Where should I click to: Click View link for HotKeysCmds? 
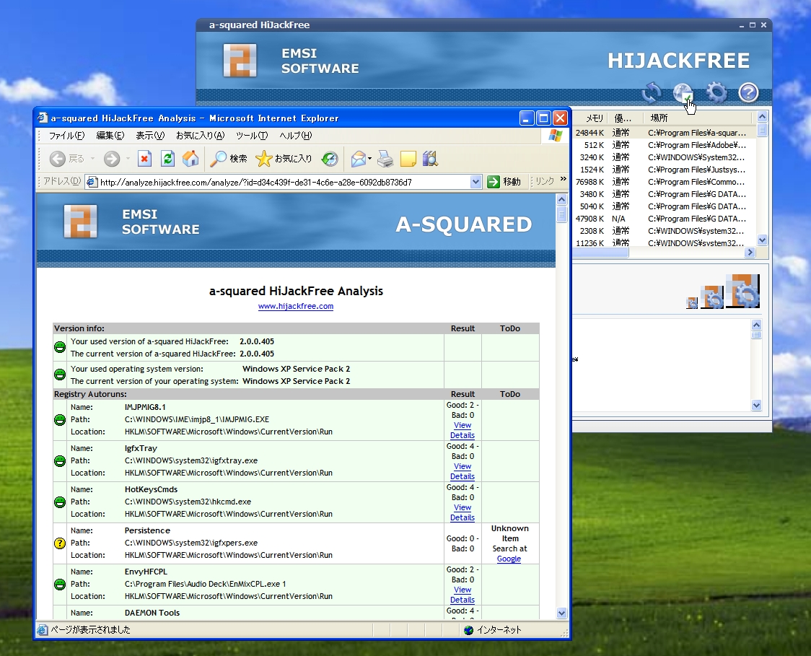[463, 507]
